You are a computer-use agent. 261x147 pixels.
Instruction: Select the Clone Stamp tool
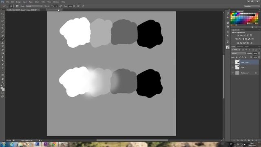coord(2,43)
